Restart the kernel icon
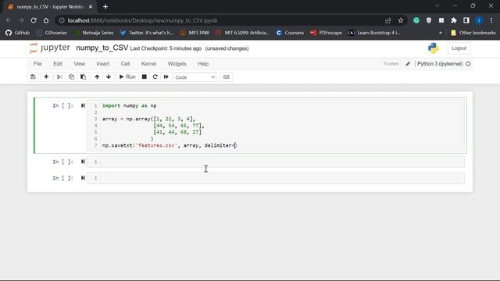 [155, 76]
